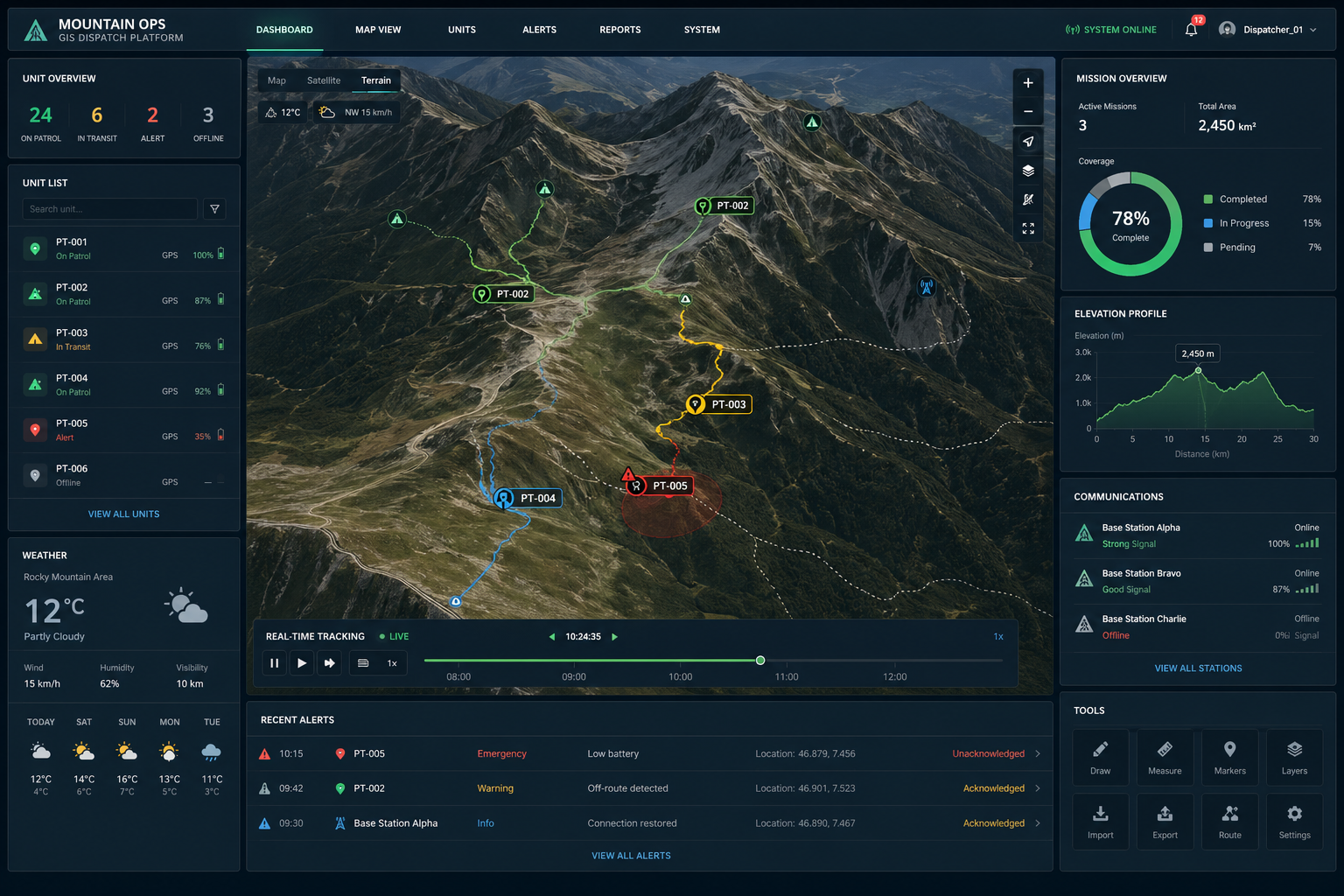This screenshot has height=896, width=1344.
Task: Expand the PT-005 emergency alert details
Action: 1037,753
